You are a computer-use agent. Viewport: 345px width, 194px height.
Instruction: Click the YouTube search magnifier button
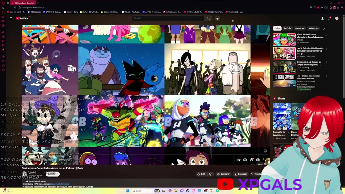tap(208, 18)
